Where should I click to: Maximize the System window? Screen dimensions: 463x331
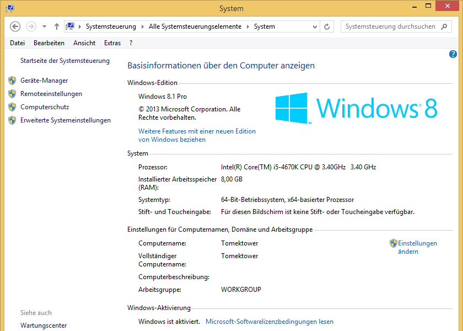click(x=428, y=6)
